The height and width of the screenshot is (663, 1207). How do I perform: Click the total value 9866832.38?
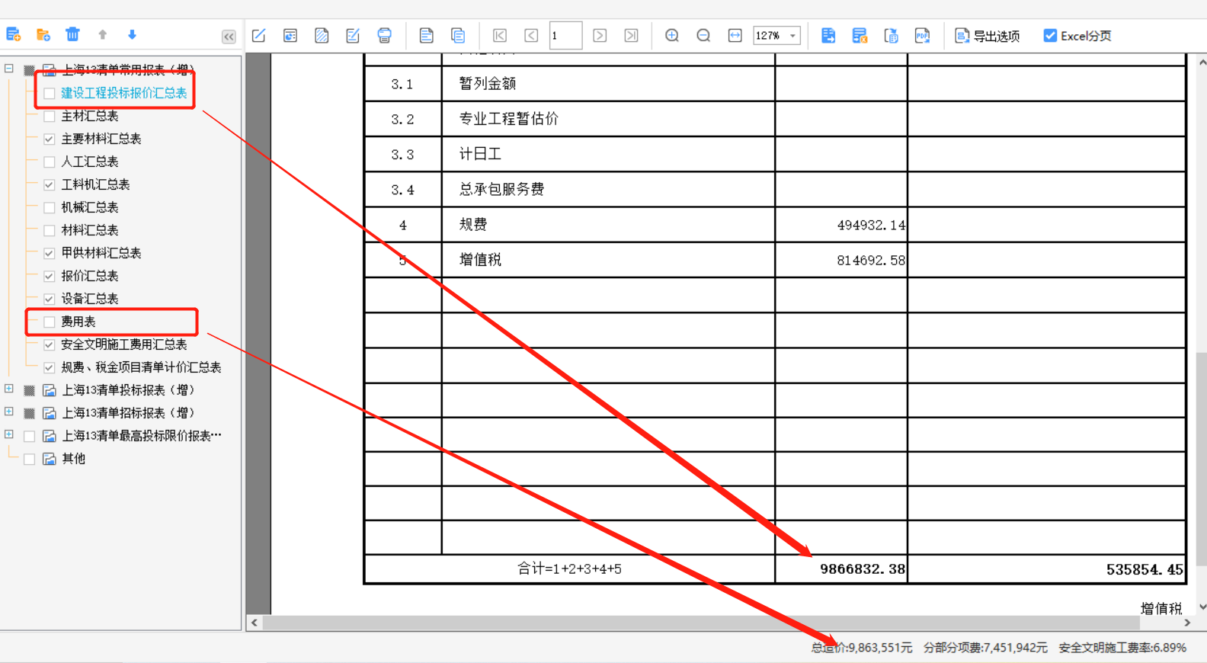tap(863, 569)
